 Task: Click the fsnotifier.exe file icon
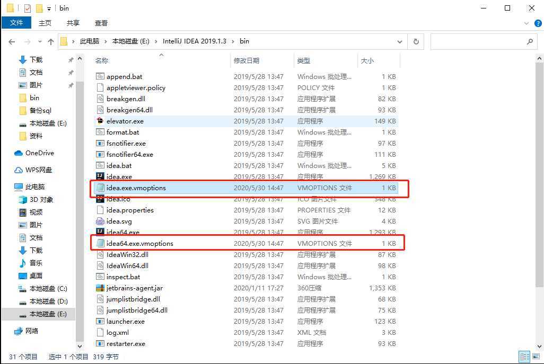[x=100, y=143]
